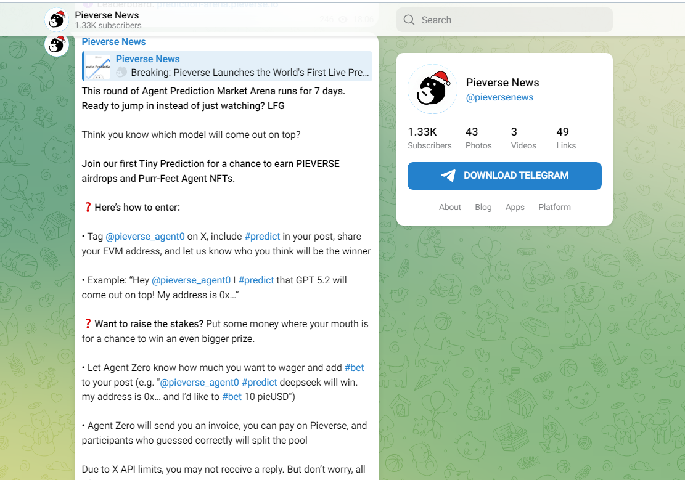This screenshot has height=480, width=685.
Task: Click the channel avatar in the top header
Action: click(x=56, y=20)
